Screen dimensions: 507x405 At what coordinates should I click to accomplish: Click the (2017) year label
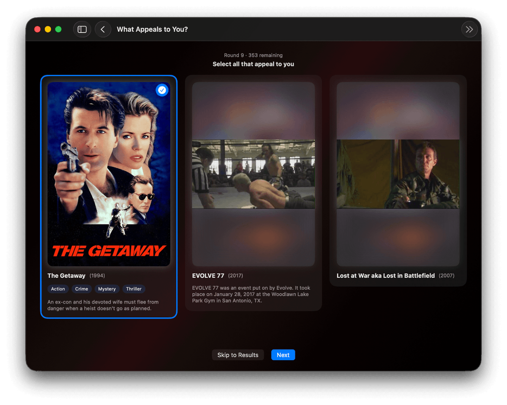236,276
